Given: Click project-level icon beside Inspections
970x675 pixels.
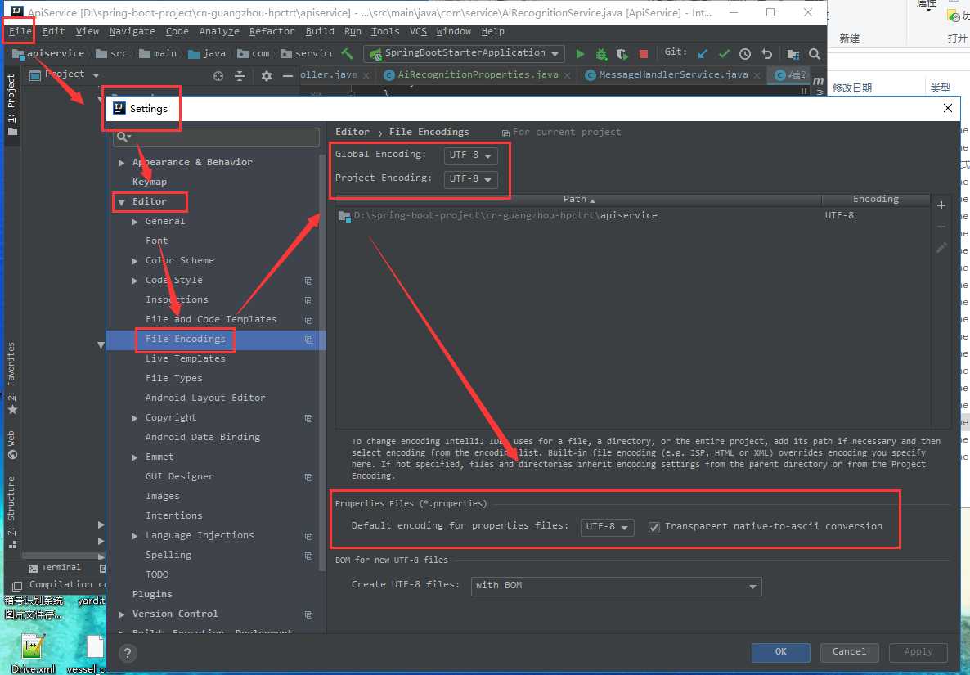Looking at the screenshot, I should [308, 301].
